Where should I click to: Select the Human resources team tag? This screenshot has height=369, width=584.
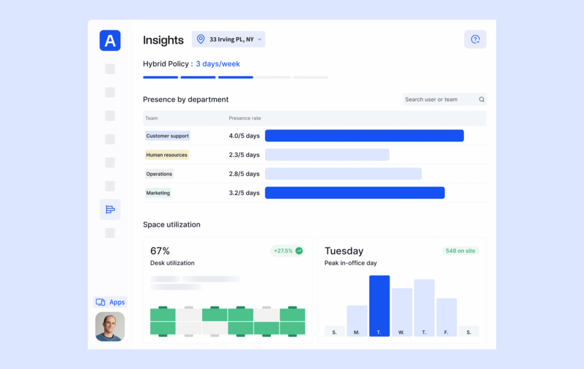pyautogui.click(x=167, y=155)
